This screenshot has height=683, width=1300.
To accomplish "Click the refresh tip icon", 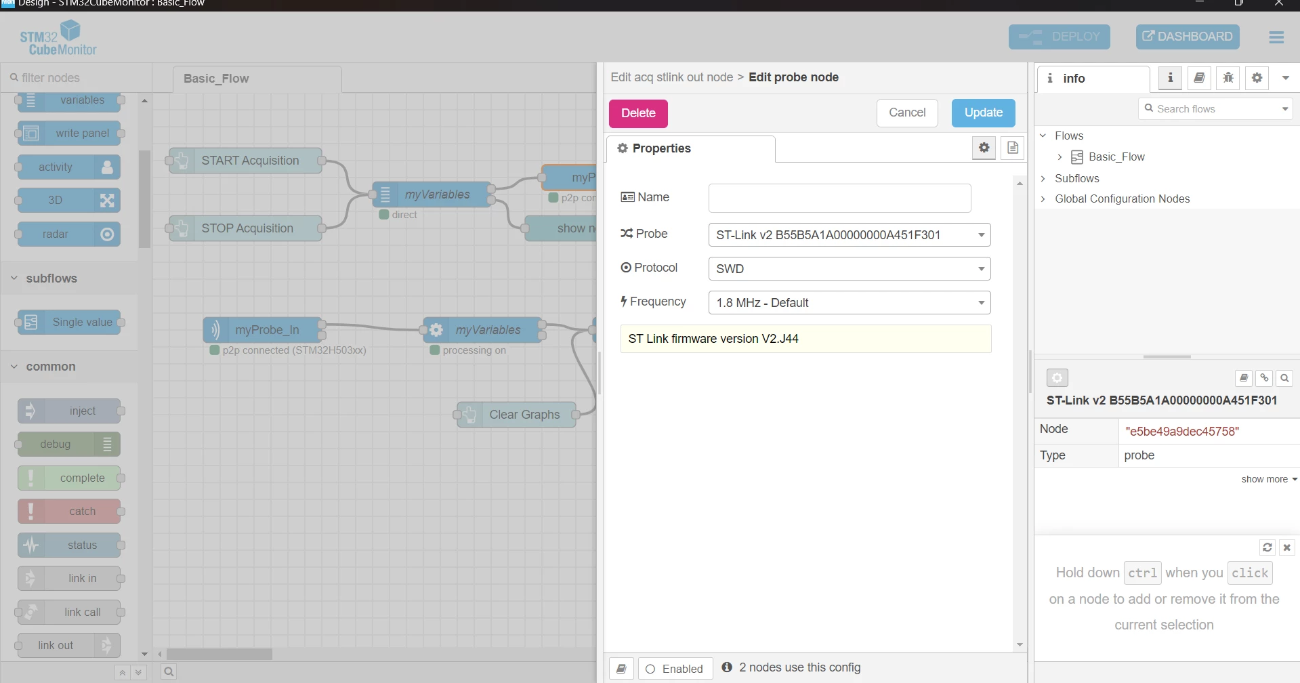I will [x=1267, y=547].
